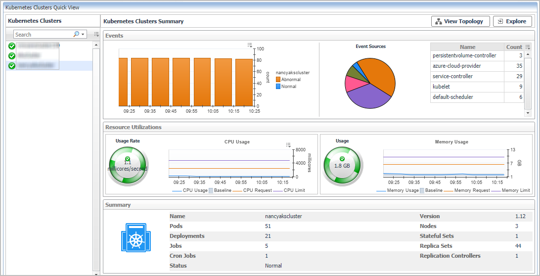Click the purple slice in Event Sources pie
Screen dimensions: 540x276
[x=368, y=96]
